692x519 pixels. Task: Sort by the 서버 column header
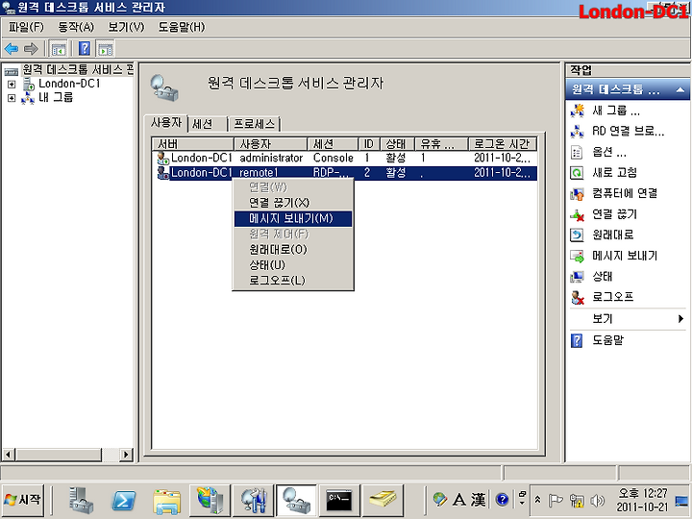193,144
